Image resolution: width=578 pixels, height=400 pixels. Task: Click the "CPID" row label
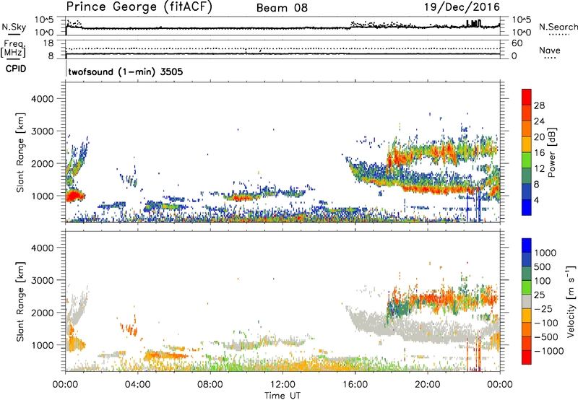16,69
